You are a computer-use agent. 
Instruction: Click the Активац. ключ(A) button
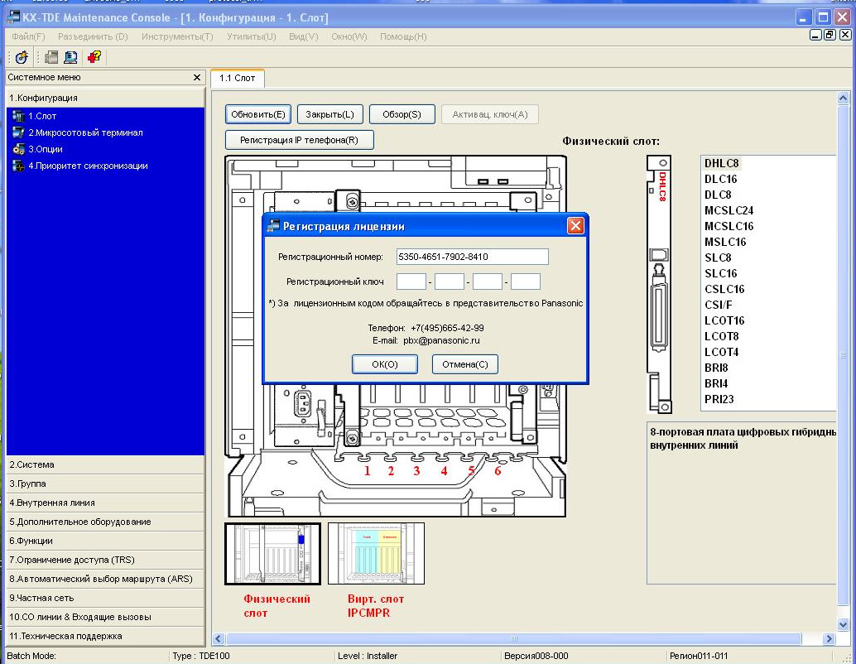490,115
